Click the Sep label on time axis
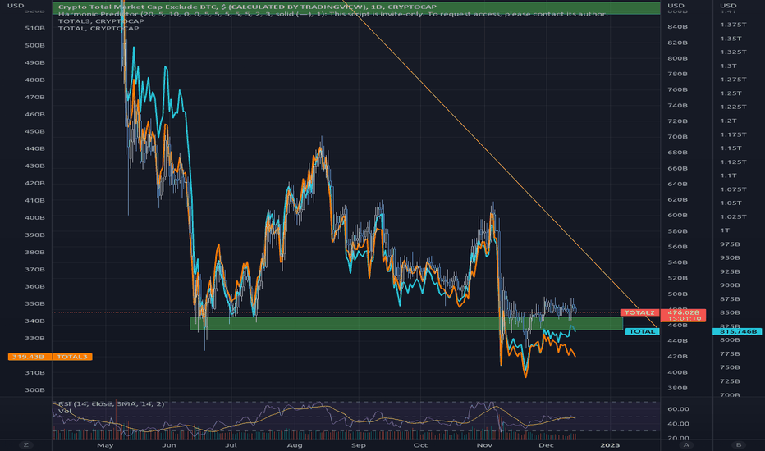This screenshot has width=765, height=451. click(358, 445)
